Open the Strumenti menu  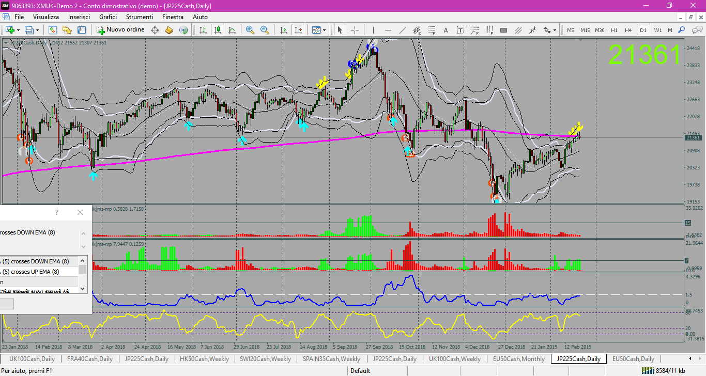(x=140, y=17)
